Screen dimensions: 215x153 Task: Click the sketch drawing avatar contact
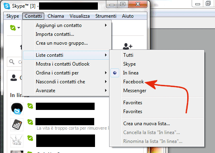pos(17,141)
